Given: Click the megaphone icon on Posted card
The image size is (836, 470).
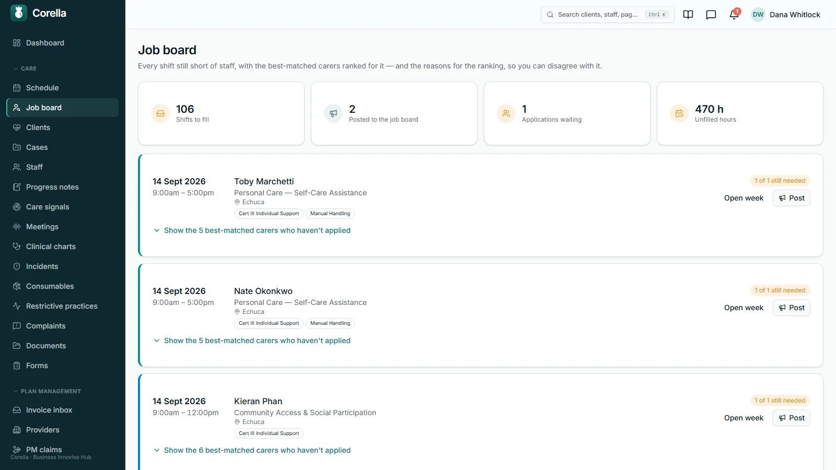Looking at the screenshot, I should click(333, 113).
